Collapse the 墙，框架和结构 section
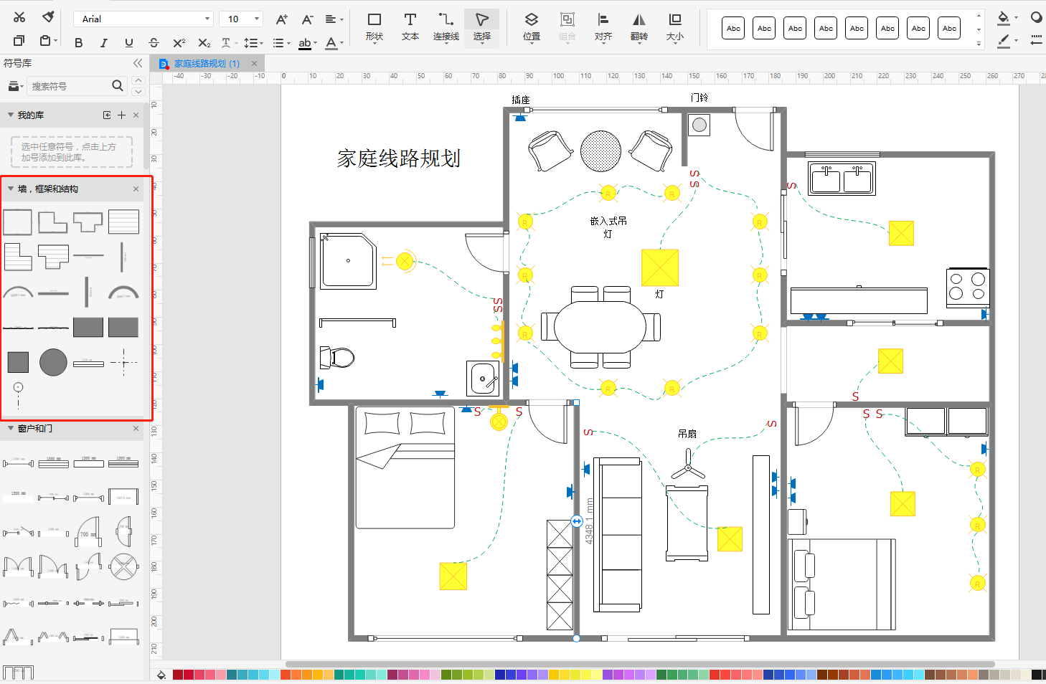 tap(11, 189)
